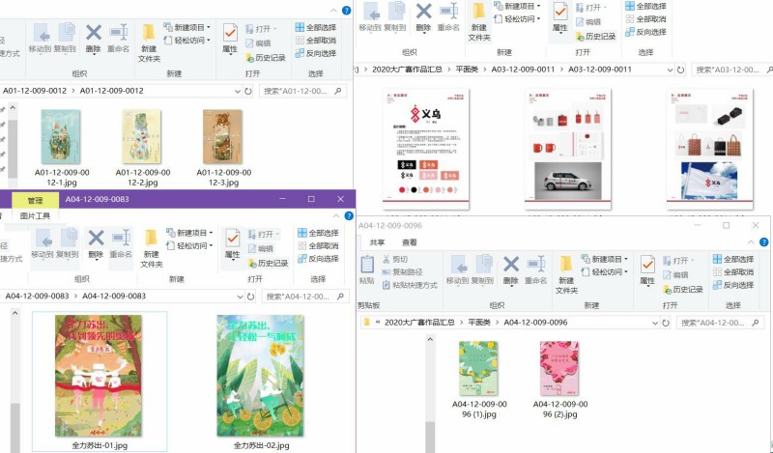Switch to 查看 tab in A04-12-009-0096 window
This screenshot has width=773, height=453.
[x=409, y=242]
